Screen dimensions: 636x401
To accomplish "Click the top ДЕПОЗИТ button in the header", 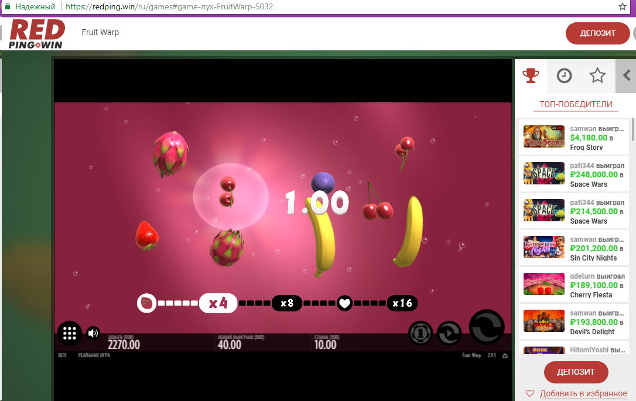I will click(597, 33).
